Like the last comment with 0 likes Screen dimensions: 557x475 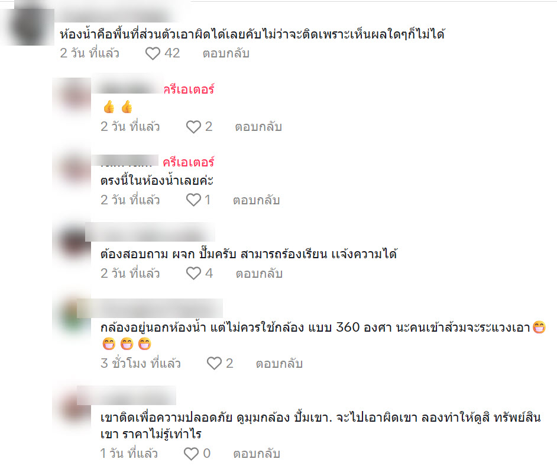[191, 454]
